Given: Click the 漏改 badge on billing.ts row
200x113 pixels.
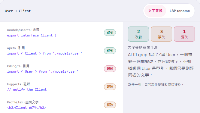Looking at the screenshot, I should click(x=110, y=69).
